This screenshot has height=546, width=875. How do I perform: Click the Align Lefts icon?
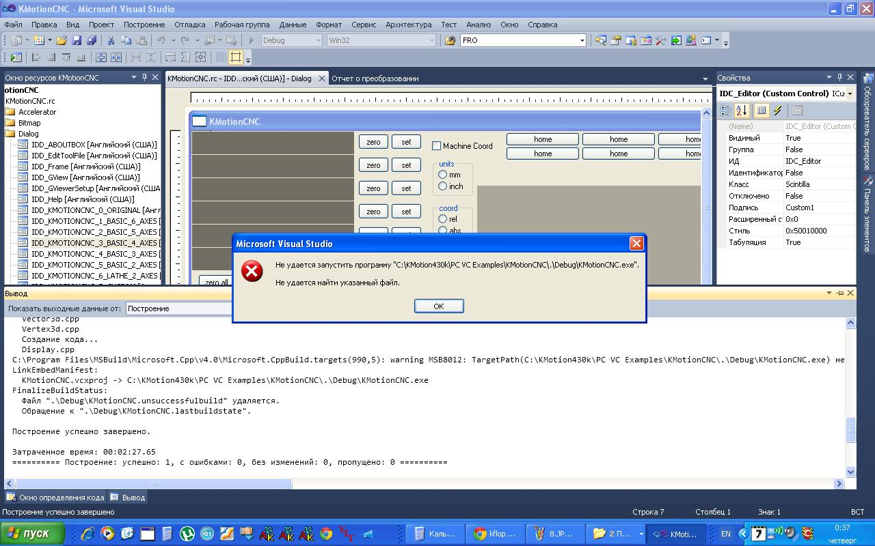[x=36, y=57]
